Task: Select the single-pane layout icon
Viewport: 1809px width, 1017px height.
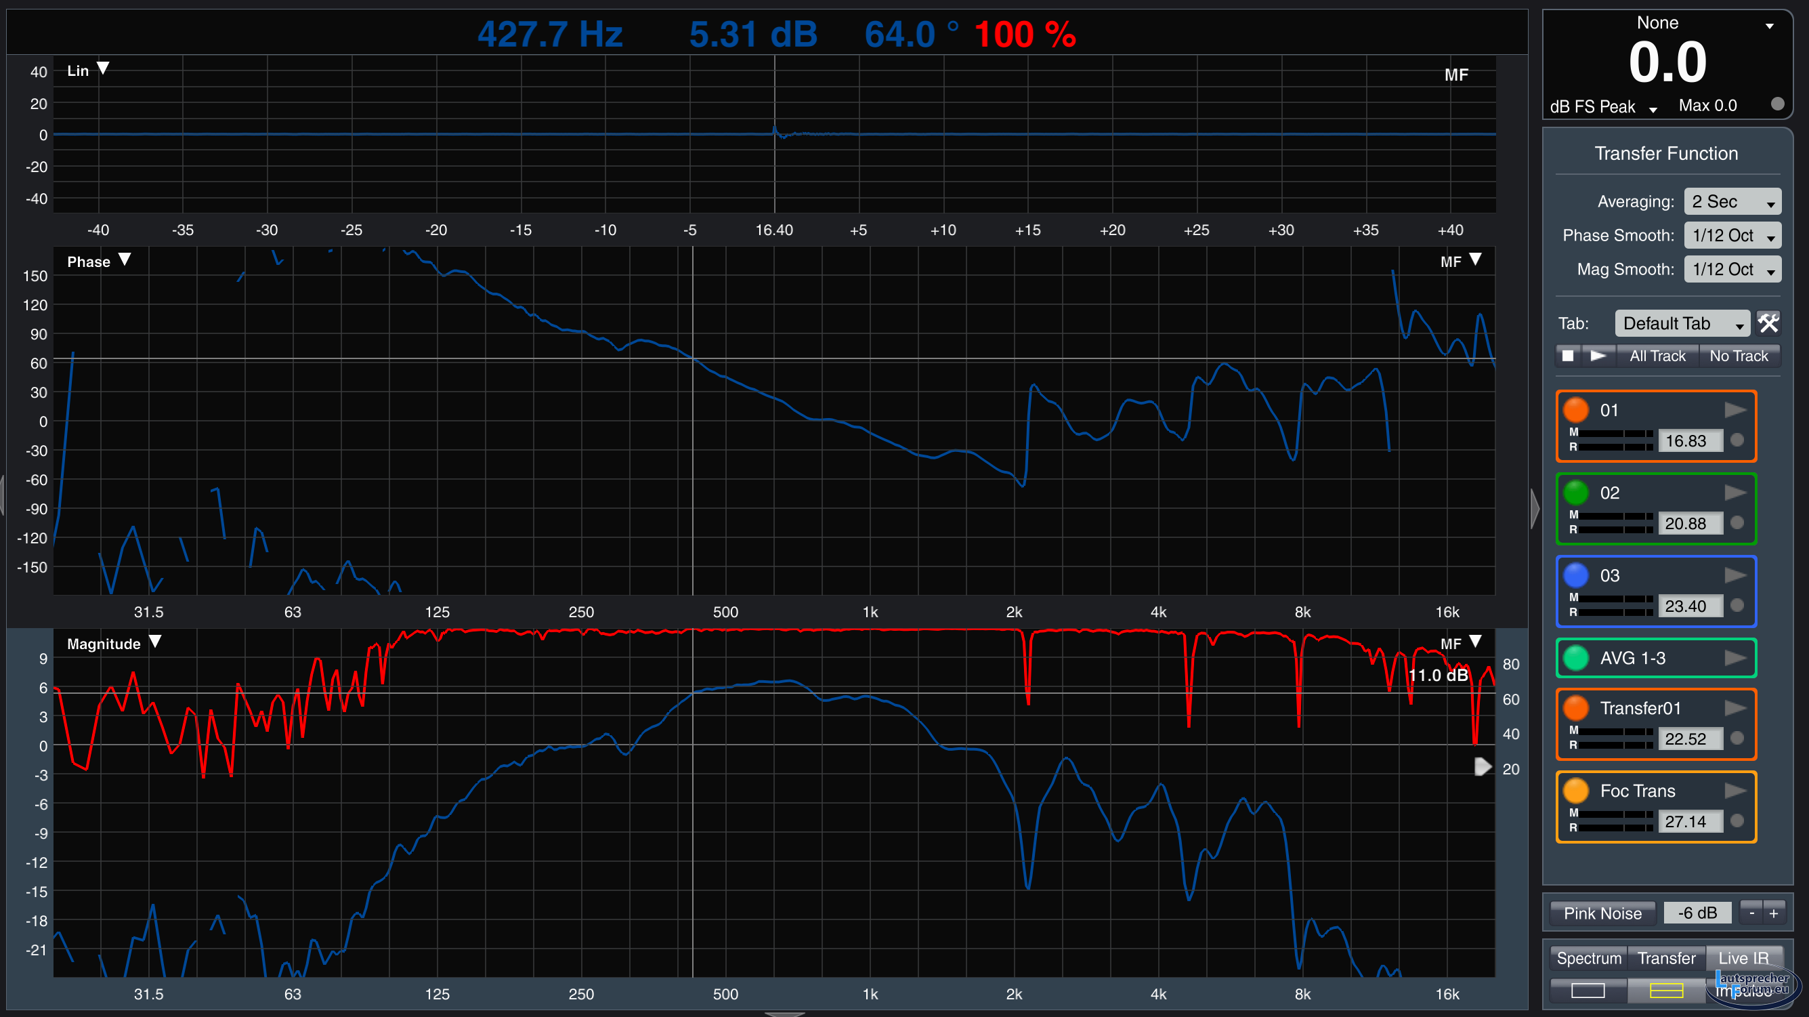Action: pos(1588,991)
